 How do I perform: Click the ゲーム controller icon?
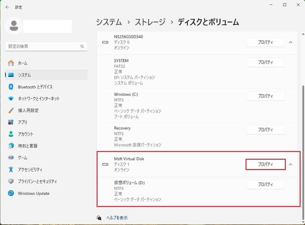pyautogui.click(x=11, y=158)
